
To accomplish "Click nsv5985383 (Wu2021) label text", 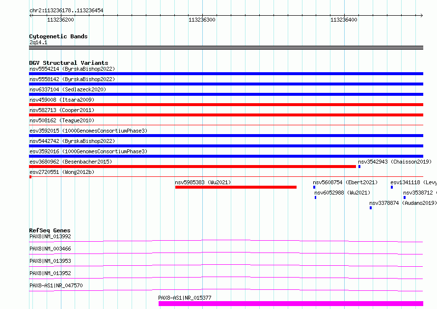I will tap(203, 182).
